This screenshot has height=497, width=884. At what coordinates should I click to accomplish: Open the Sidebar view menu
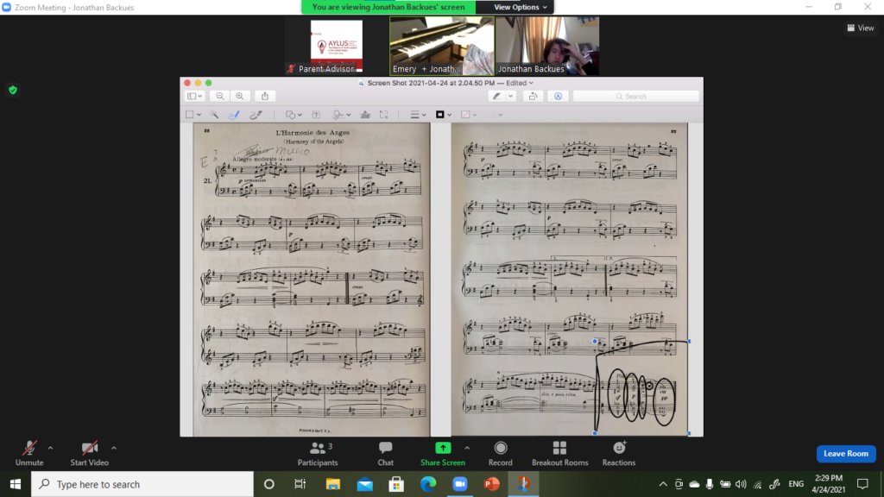click(x=194, y=97)
